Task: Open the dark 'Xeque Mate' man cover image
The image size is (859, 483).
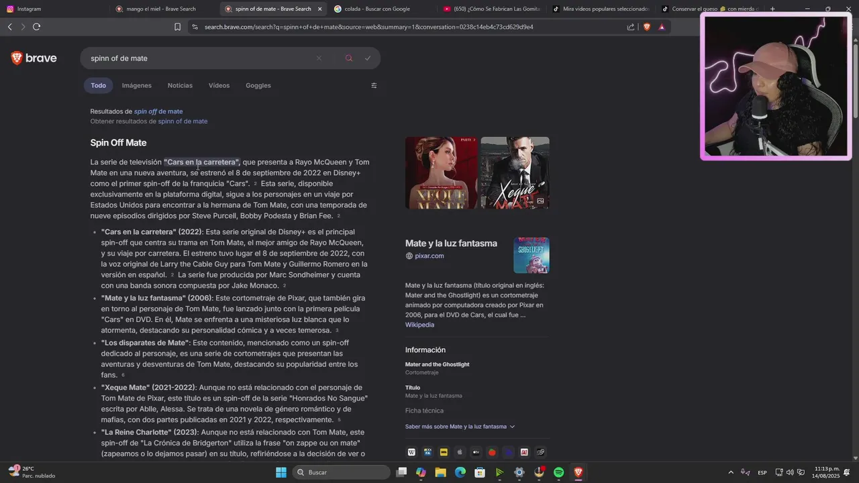Action: pos(515,173)
